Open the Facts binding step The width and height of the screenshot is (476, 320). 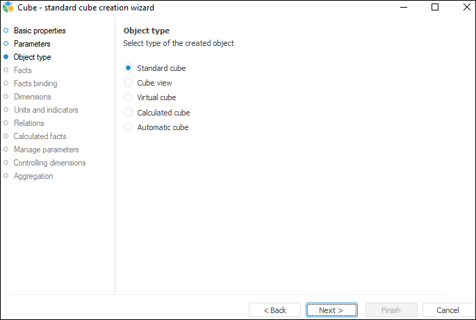(35, 83)
